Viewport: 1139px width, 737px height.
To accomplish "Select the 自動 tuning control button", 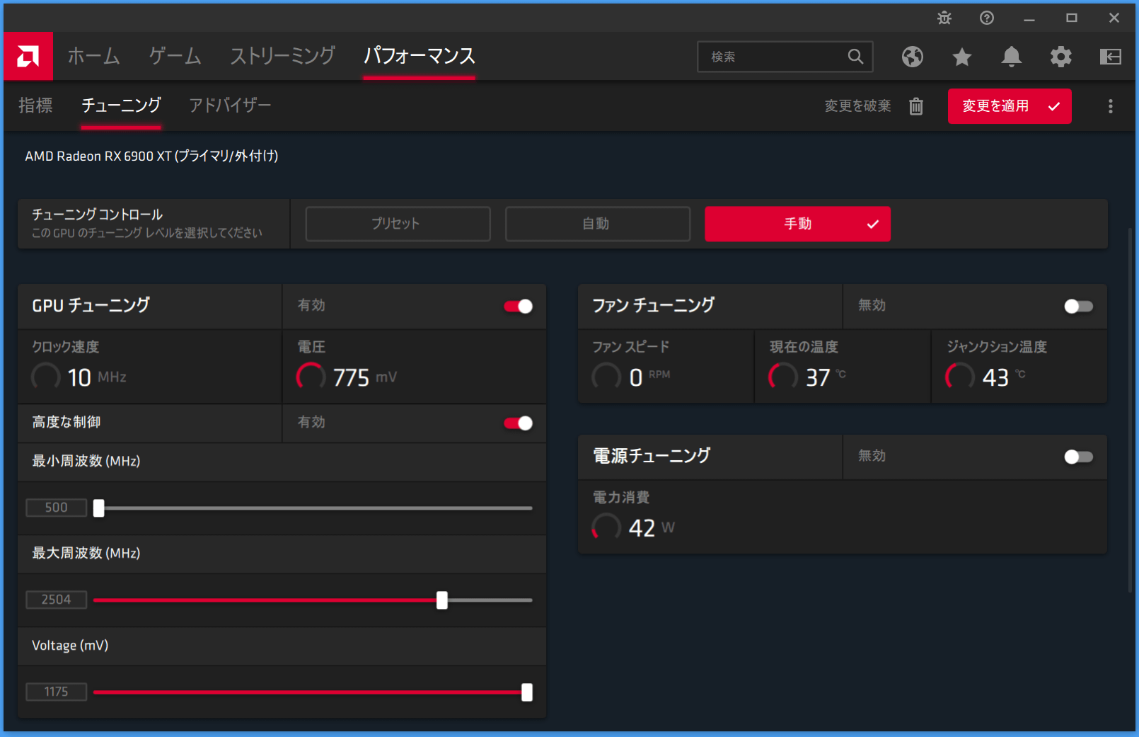I will tap(597, 224).
